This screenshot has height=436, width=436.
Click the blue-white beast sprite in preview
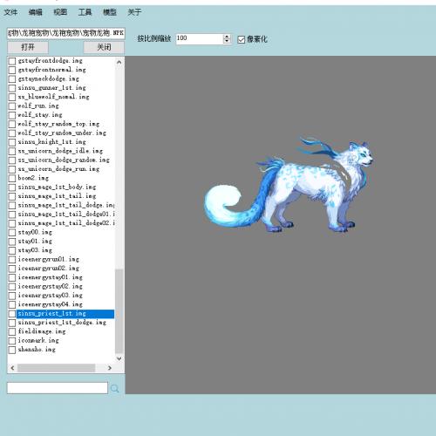click(x=289, y=185)
